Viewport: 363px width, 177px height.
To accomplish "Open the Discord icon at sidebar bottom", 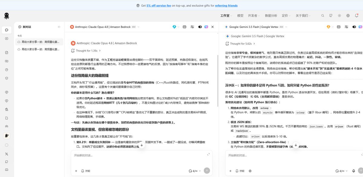I will 7,170.
